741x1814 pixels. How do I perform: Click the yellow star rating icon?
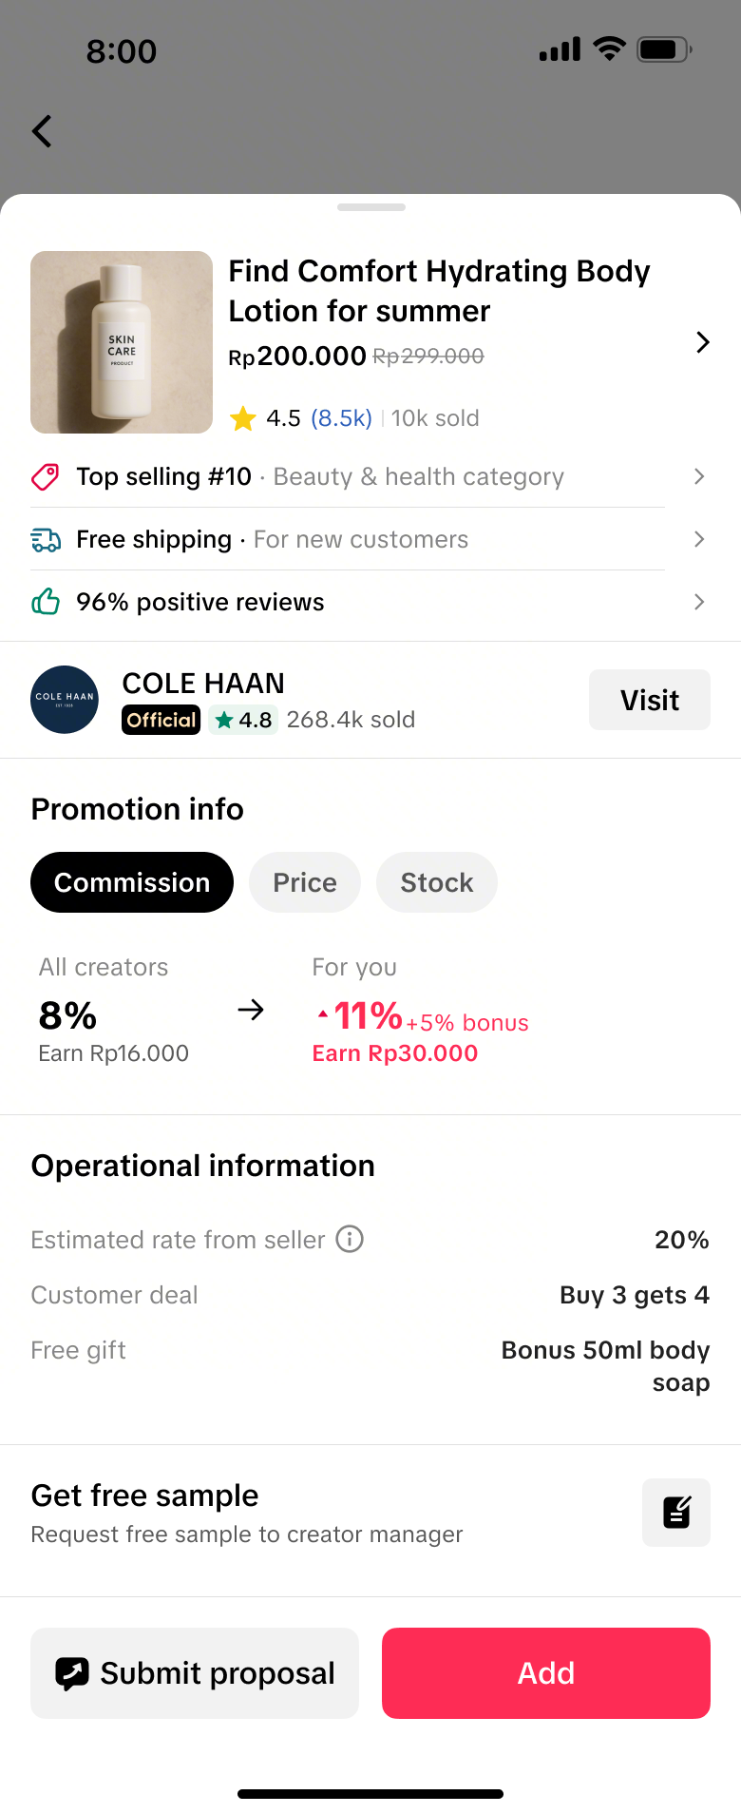click(243, 418)
